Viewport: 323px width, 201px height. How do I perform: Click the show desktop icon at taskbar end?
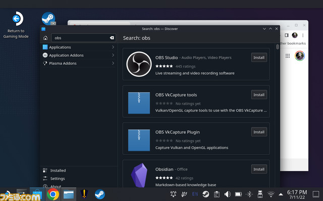(x=316, y=194)
